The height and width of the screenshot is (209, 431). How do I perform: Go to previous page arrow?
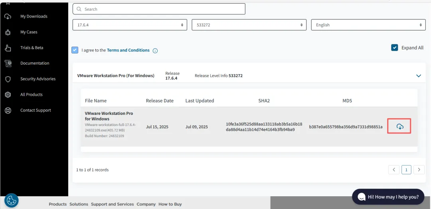click(394, 170)
